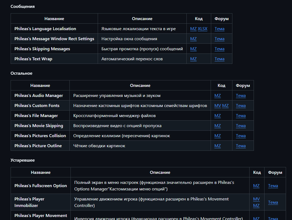Open MZ code link for Audio Manager

(x=217, y=95)
